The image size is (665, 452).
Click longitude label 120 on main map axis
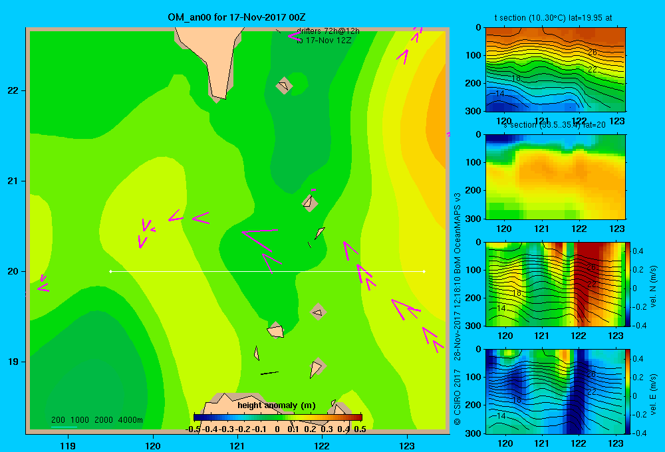(x=153, y=445)
